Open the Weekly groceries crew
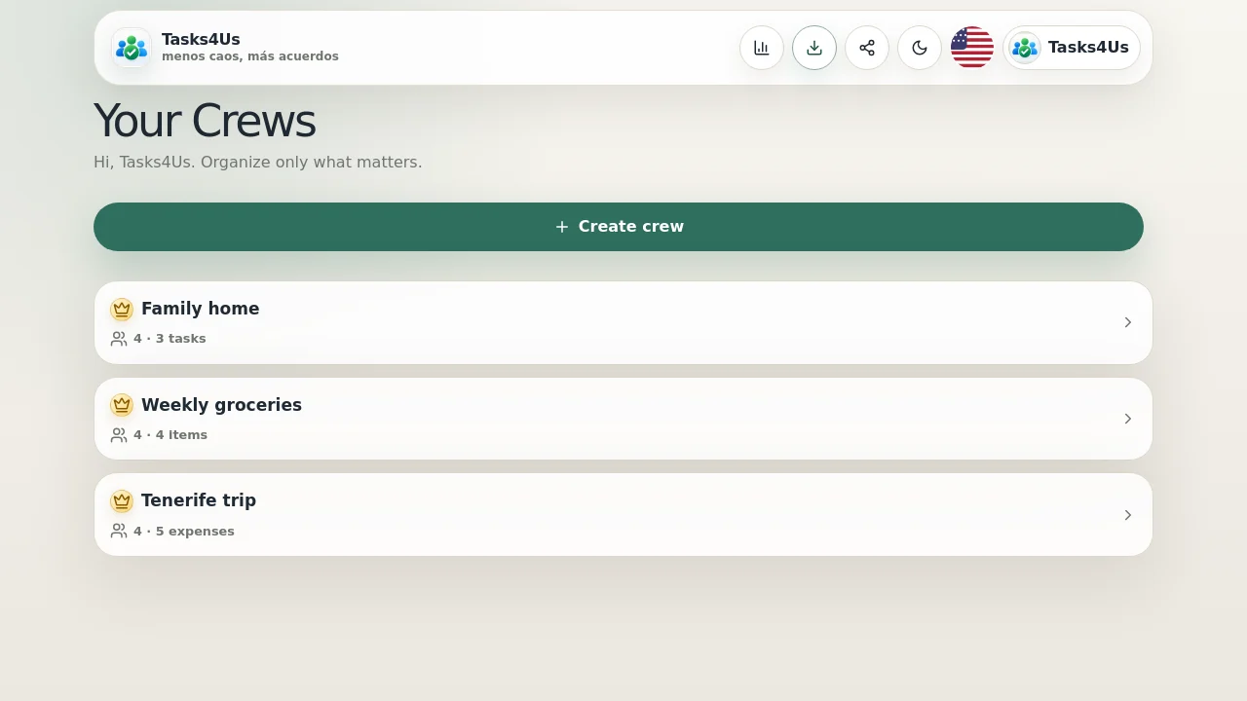 (623, 419)
